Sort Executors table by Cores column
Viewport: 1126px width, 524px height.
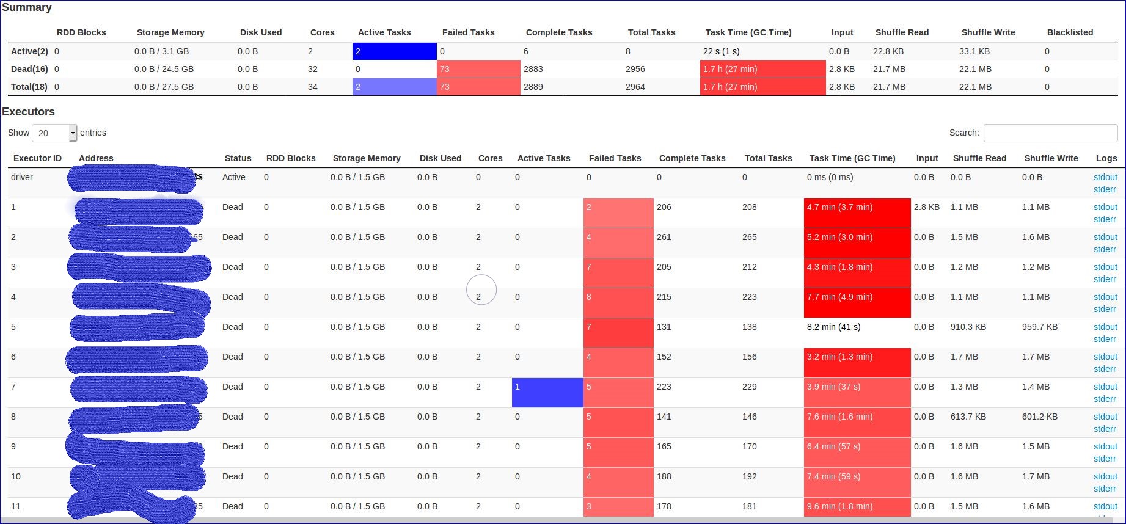pos(490,158)
